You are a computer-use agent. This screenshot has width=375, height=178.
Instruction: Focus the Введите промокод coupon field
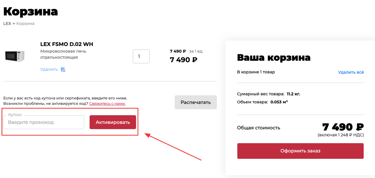[x=44, y=122]
